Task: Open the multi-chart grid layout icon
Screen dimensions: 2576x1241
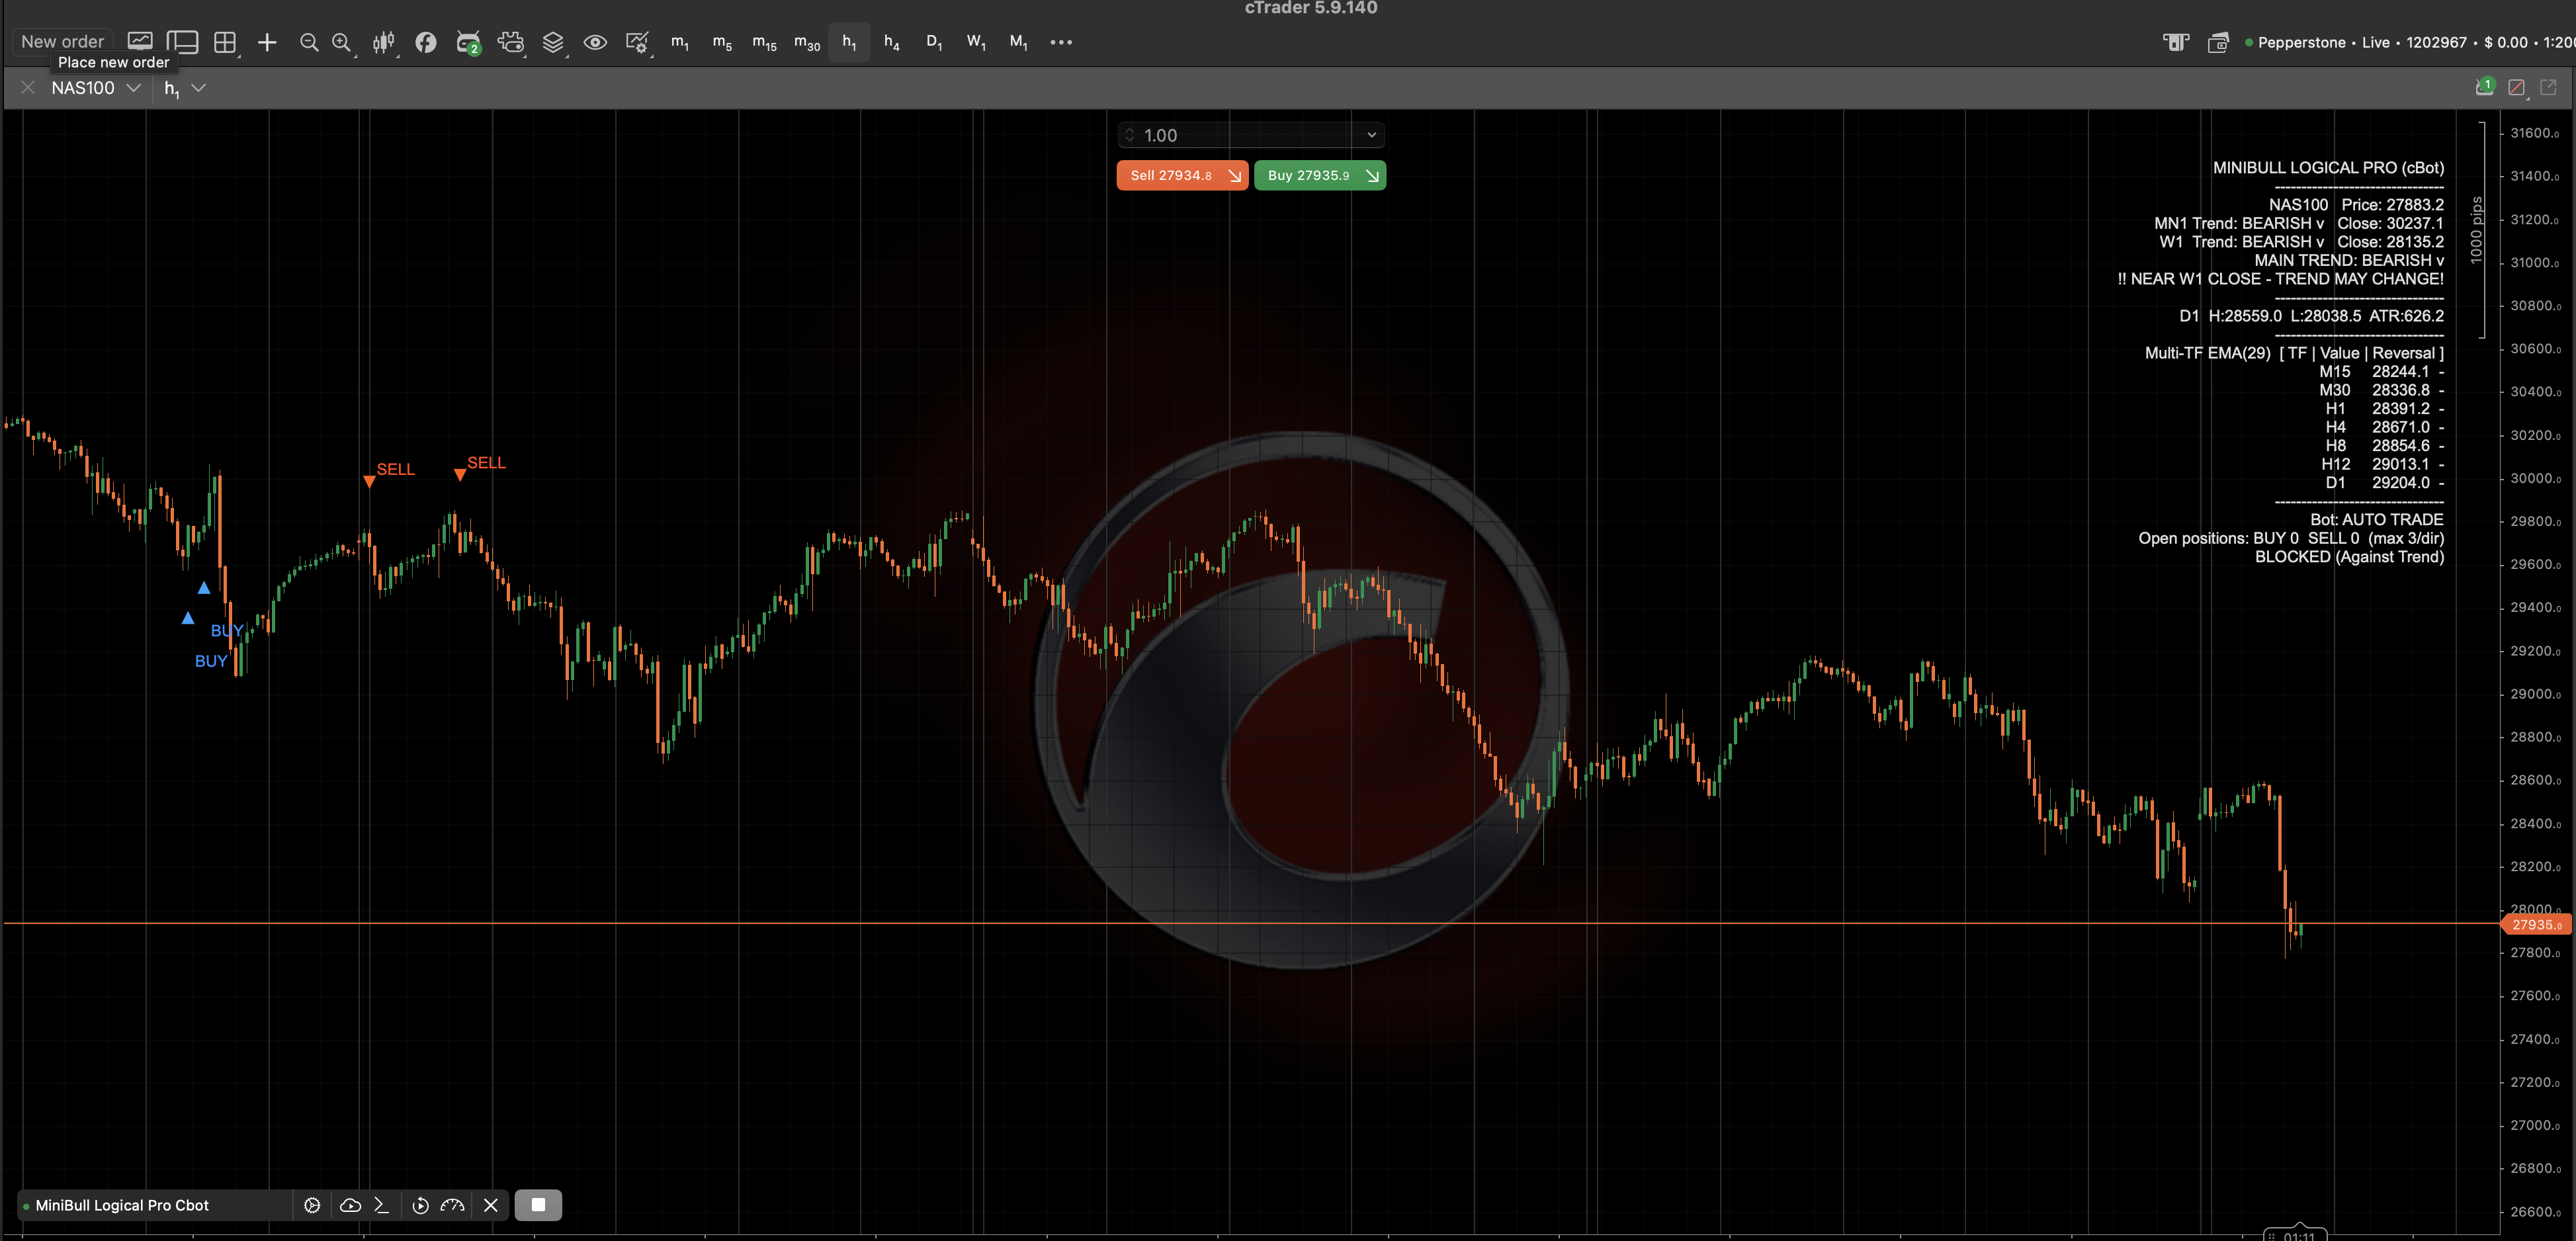Action: (x=226, y=42)
